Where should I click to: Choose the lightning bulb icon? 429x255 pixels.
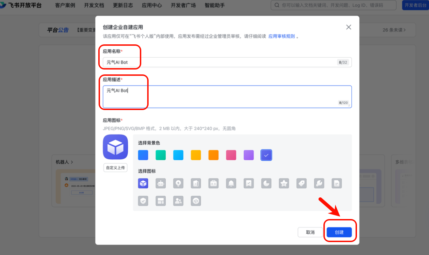coord(178,183)
